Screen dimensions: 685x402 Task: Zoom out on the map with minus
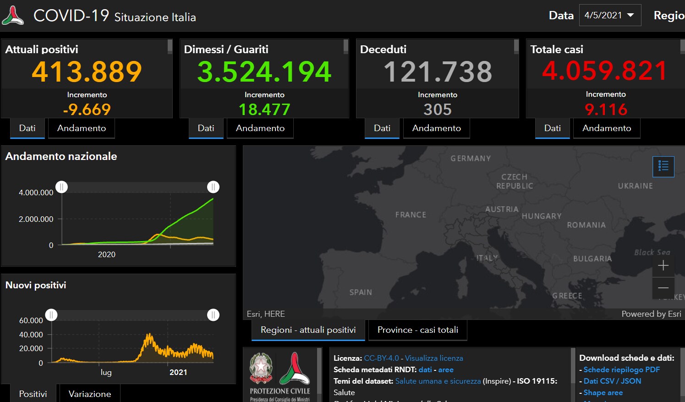pyautogui.click(x=663, y=288)
